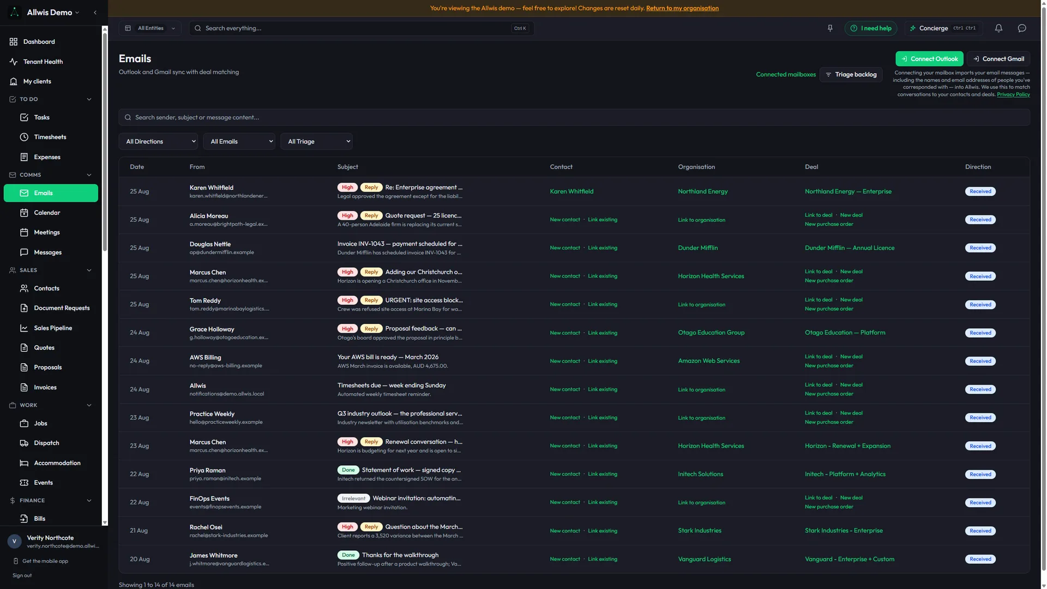Viewport: 1047px width, 589px height.
Task: Click the I need help button
Action: [x=871, y=28]
